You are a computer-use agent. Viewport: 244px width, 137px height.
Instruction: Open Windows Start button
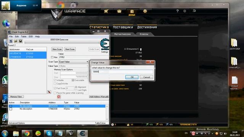tap(5, 134)
